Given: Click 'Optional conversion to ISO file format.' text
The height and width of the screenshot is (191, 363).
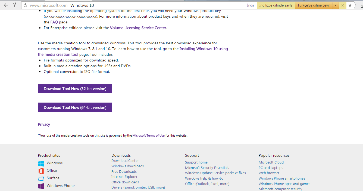Looking at the screenshot, I should point(77,72).
